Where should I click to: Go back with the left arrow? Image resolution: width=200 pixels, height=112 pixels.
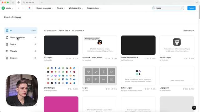point(19,8)
